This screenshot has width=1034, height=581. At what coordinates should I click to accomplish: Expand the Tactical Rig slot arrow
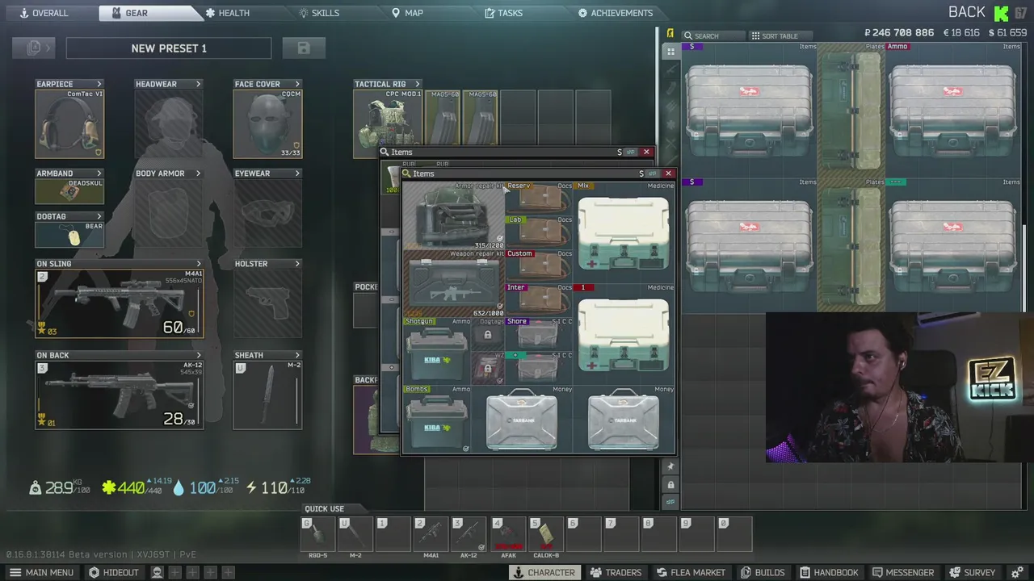(418, 84)
